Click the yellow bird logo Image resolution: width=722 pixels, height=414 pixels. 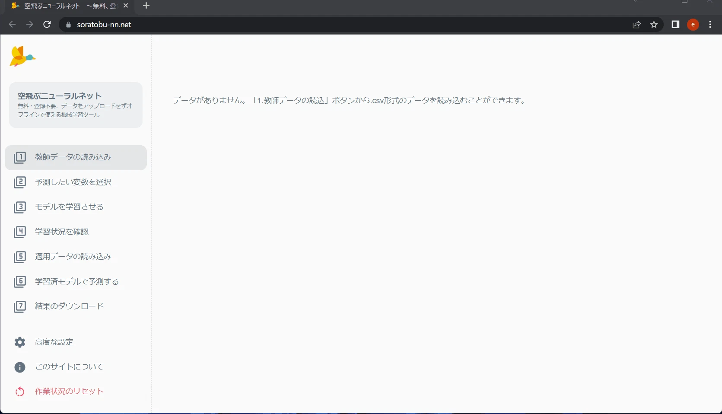22,56
